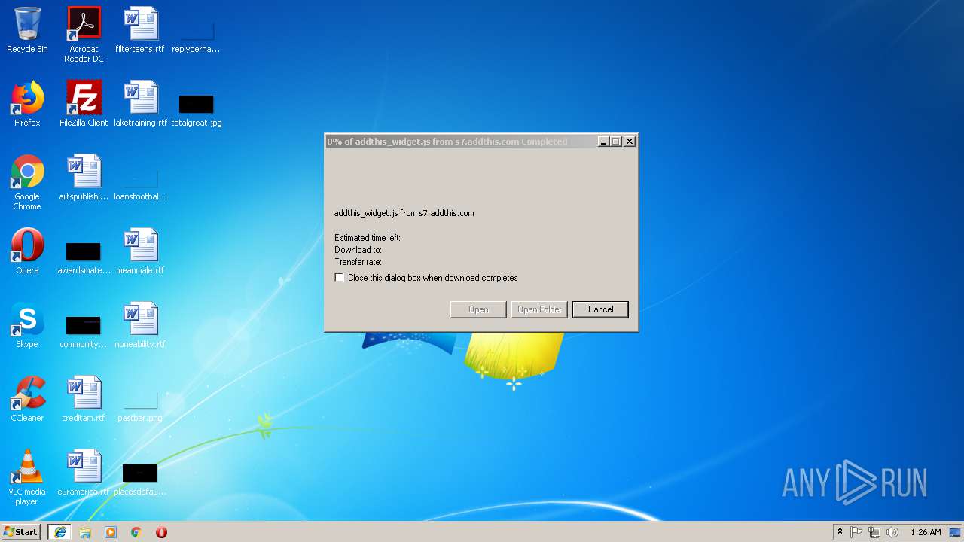Click Internet Explorer in the taskbar
This screenshot has height=542, width=964.
[60, 532]
